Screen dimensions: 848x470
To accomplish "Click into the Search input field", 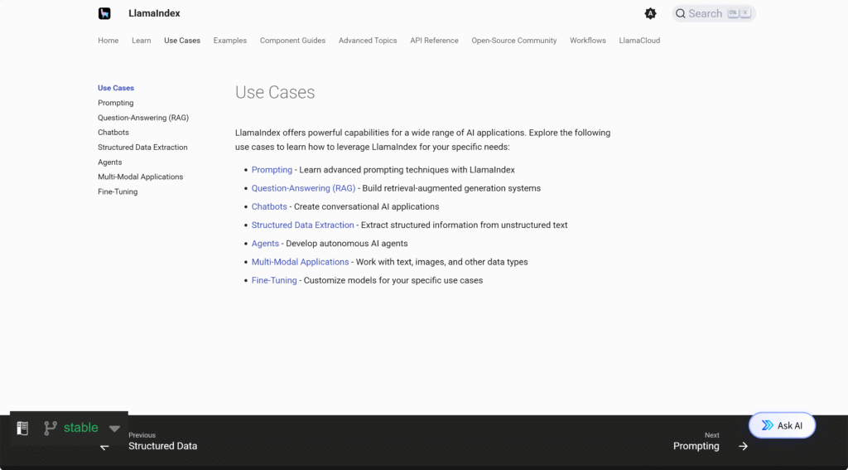I will pyautogui.click(x=713, y=13).
